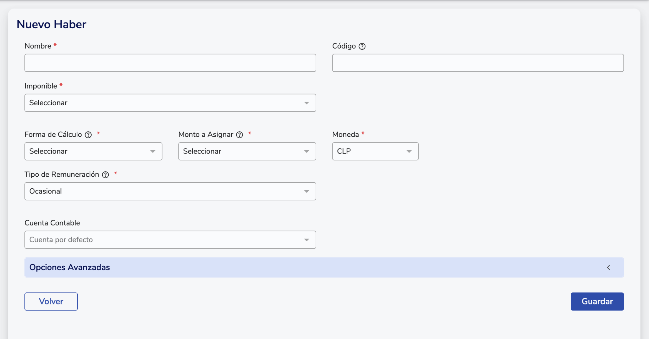The width and height of the screenshot is (649, 339).
Task: Click the Forma de Cálculo help icon
Action: [88, 135]
